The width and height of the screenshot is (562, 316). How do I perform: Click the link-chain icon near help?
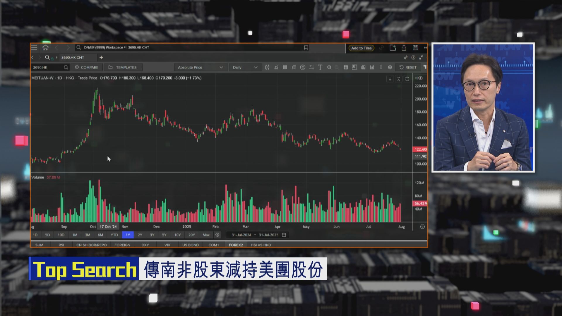(x=406, y=57)
